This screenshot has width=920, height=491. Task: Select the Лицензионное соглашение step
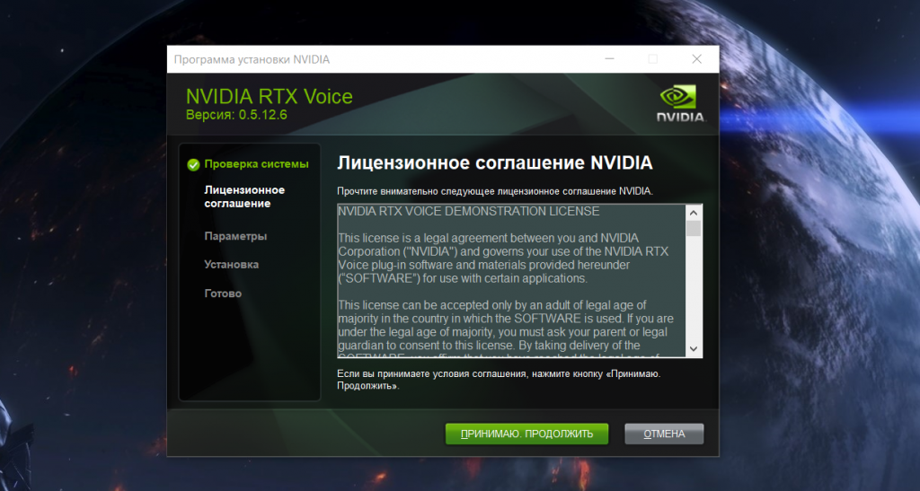(x=244, y=197)
